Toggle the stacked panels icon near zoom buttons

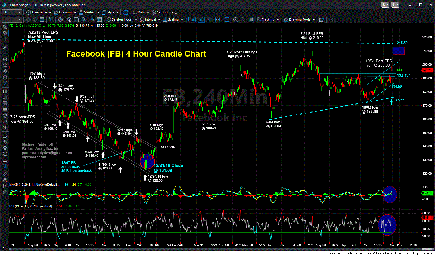tap(227, 19)
